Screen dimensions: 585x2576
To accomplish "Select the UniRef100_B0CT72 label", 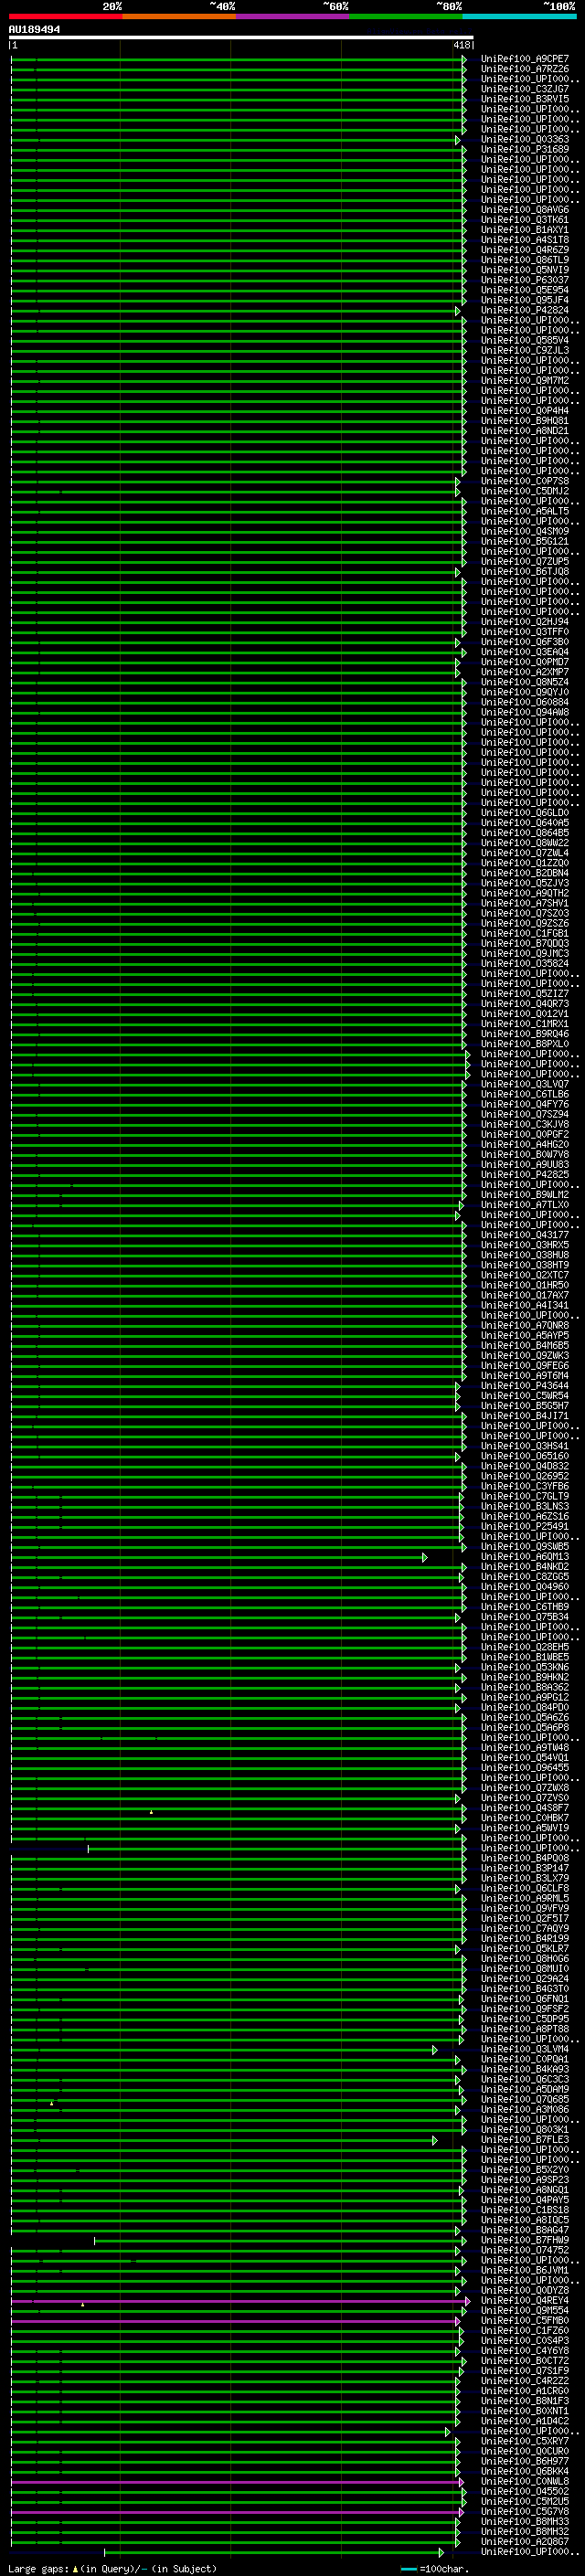I will point(524,2361).
